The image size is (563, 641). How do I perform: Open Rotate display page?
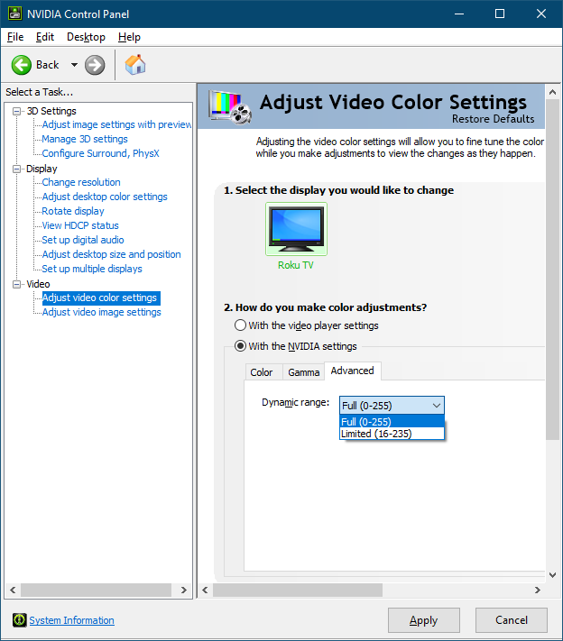click(73, 211)
